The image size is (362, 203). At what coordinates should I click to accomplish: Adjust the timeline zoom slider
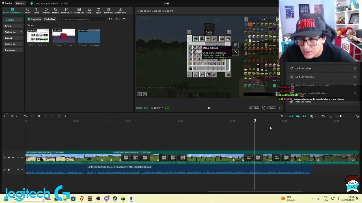(x=340, y=116)
